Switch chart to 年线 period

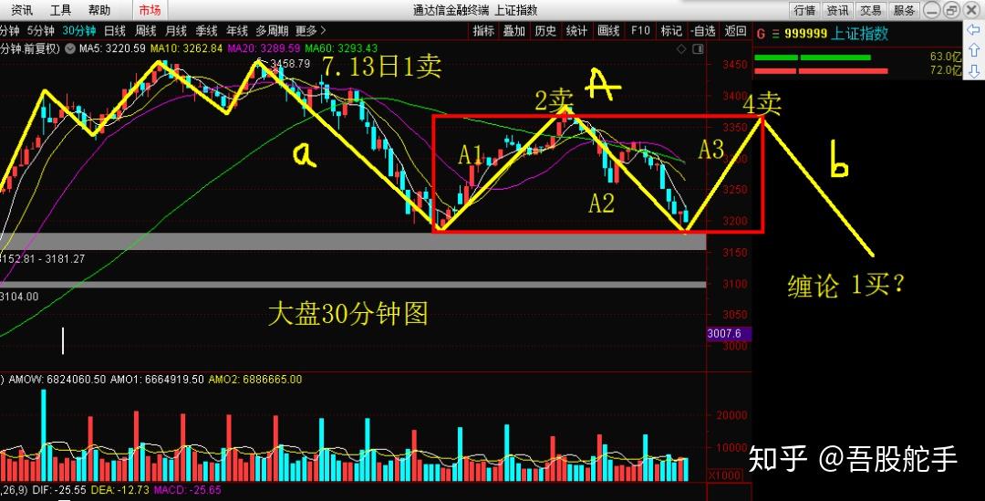[x=237, y=31]
